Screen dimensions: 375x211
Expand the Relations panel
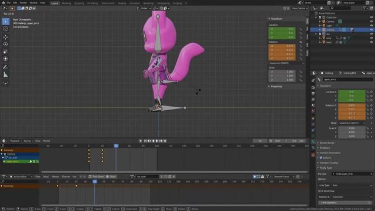[x=325, y=148]
